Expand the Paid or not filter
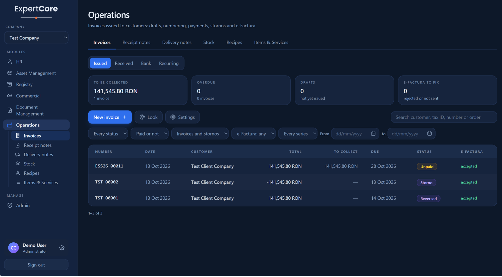502x277 pixels. pos(150,134)
